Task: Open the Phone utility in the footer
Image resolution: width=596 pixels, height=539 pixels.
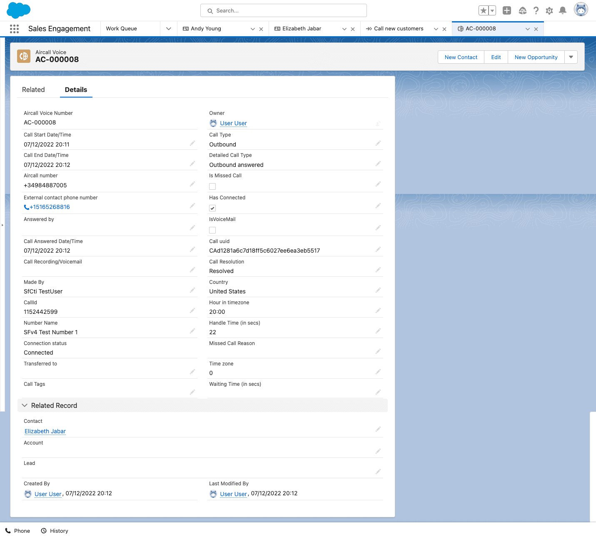Action: pos(17,531)
